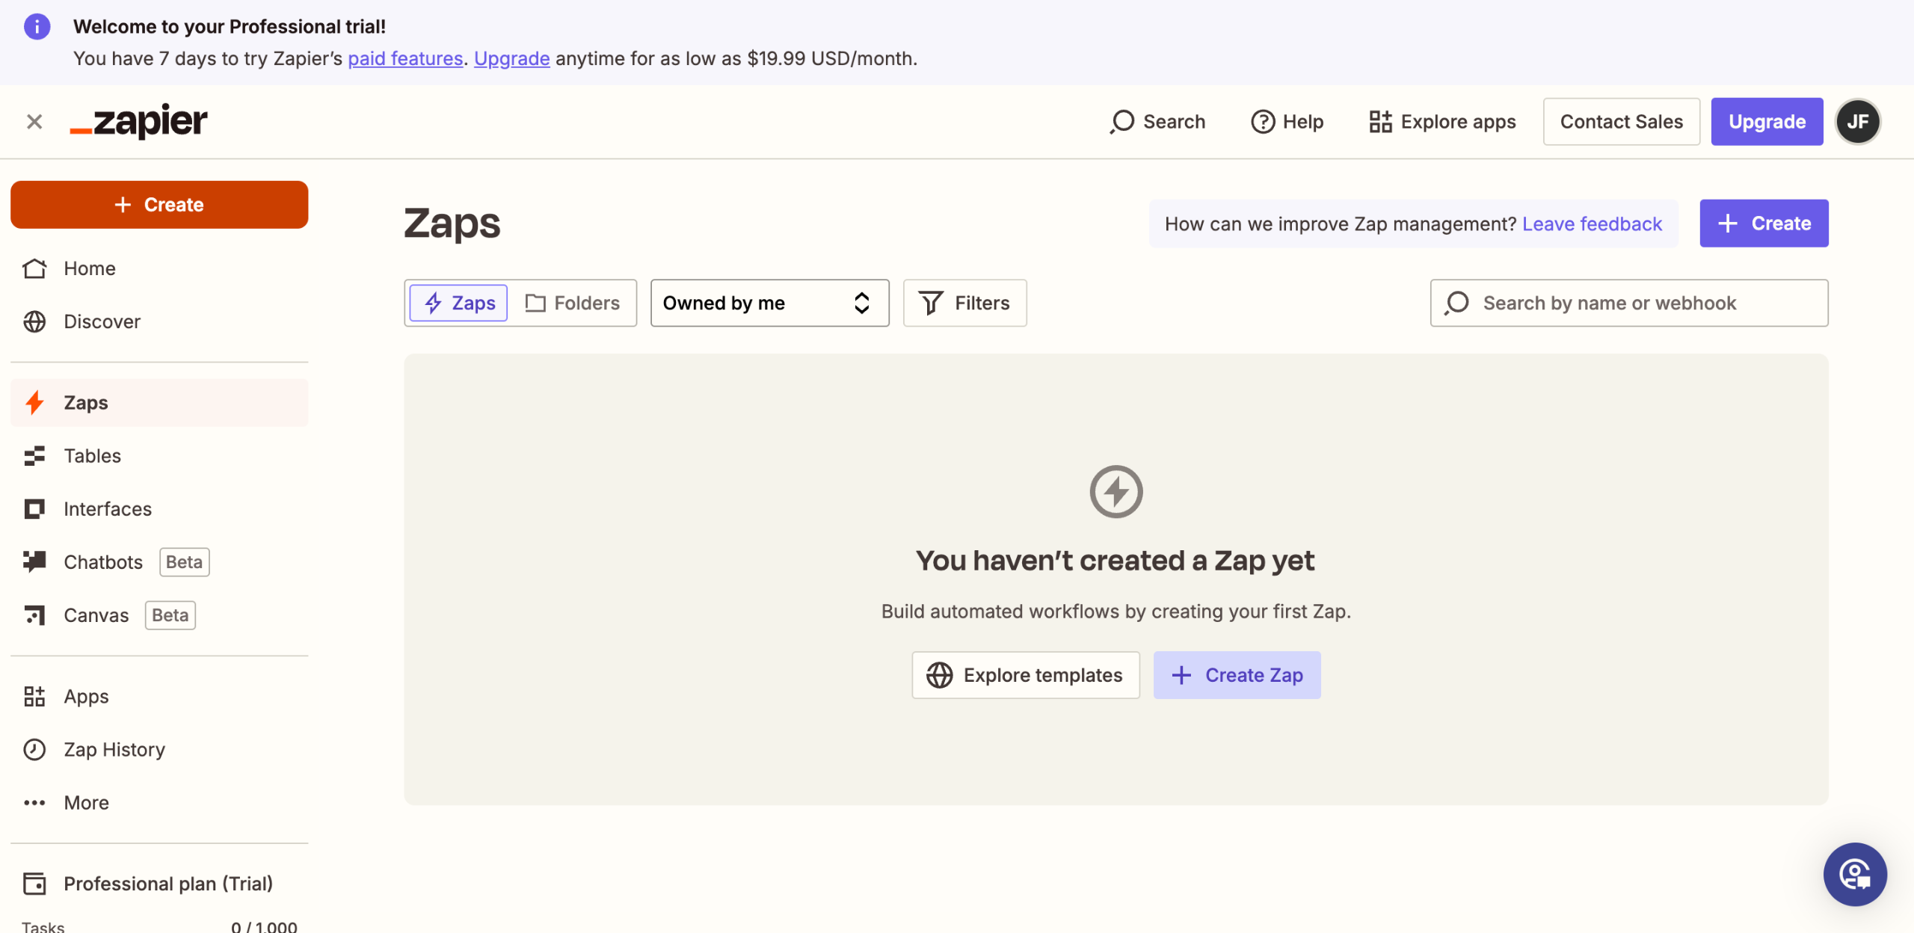Click the Create Zap button
This screenshot has width=1914, height=933.
(x=1237, y=675)
